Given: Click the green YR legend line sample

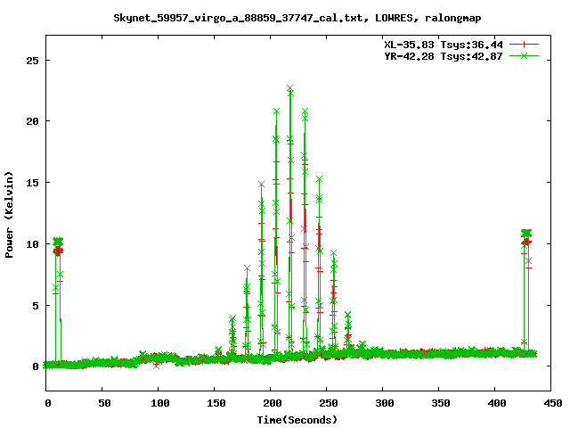Looking at the screenshot, I should (x=524, y=55).
